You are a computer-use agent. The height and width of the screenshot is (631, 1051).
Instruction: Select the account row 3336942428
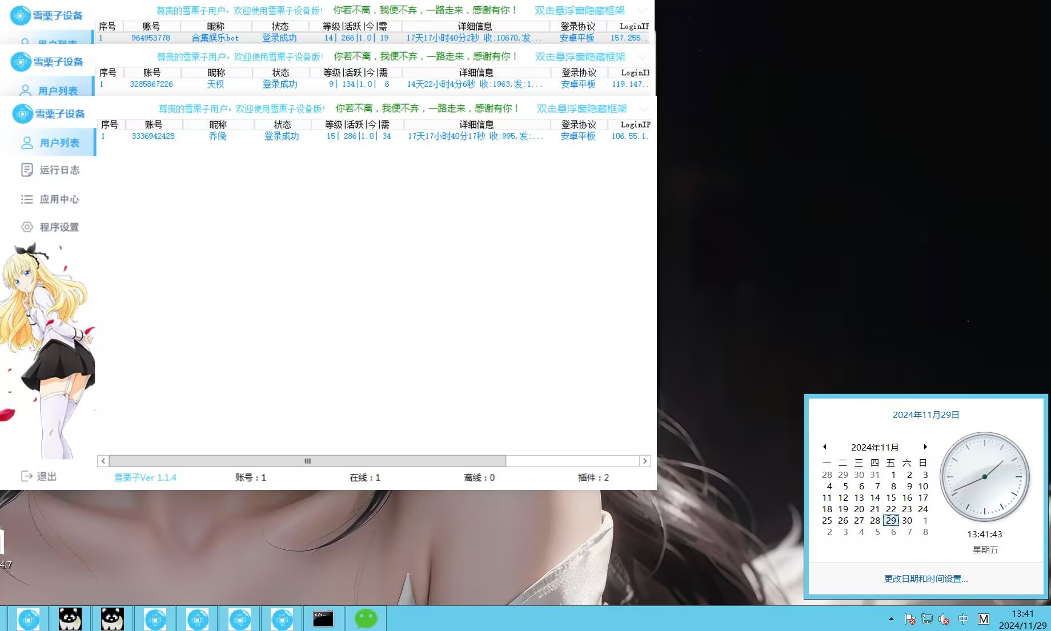pyautogui.click(x=375, y=136)
